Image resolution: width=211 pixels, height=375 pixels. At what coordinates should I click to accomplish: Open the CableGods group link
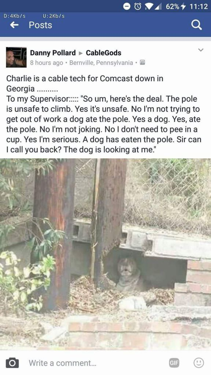tap(104, 53)
